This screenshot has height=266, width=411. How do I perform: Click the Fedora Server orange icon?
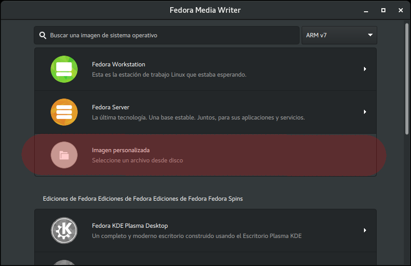pos(64,112)
